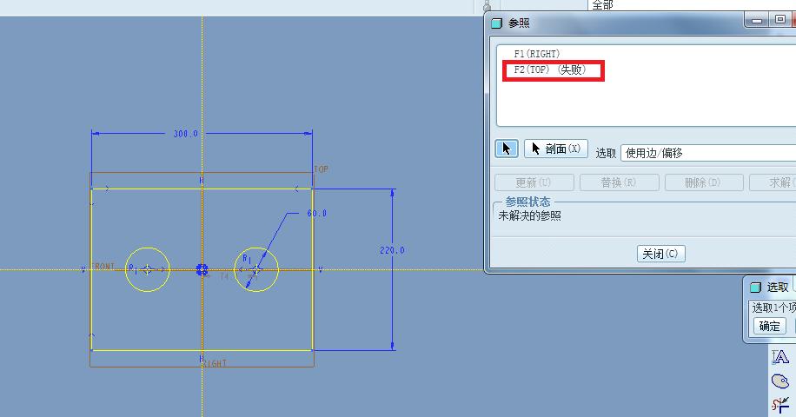
Task: Click the 全部 filter field at top
Action: click(692, 5)
